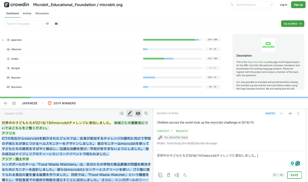Click the Grammarly lightbulb suggestions icon
The height and width of the screenshot is (182, 308).
point(292,163)
